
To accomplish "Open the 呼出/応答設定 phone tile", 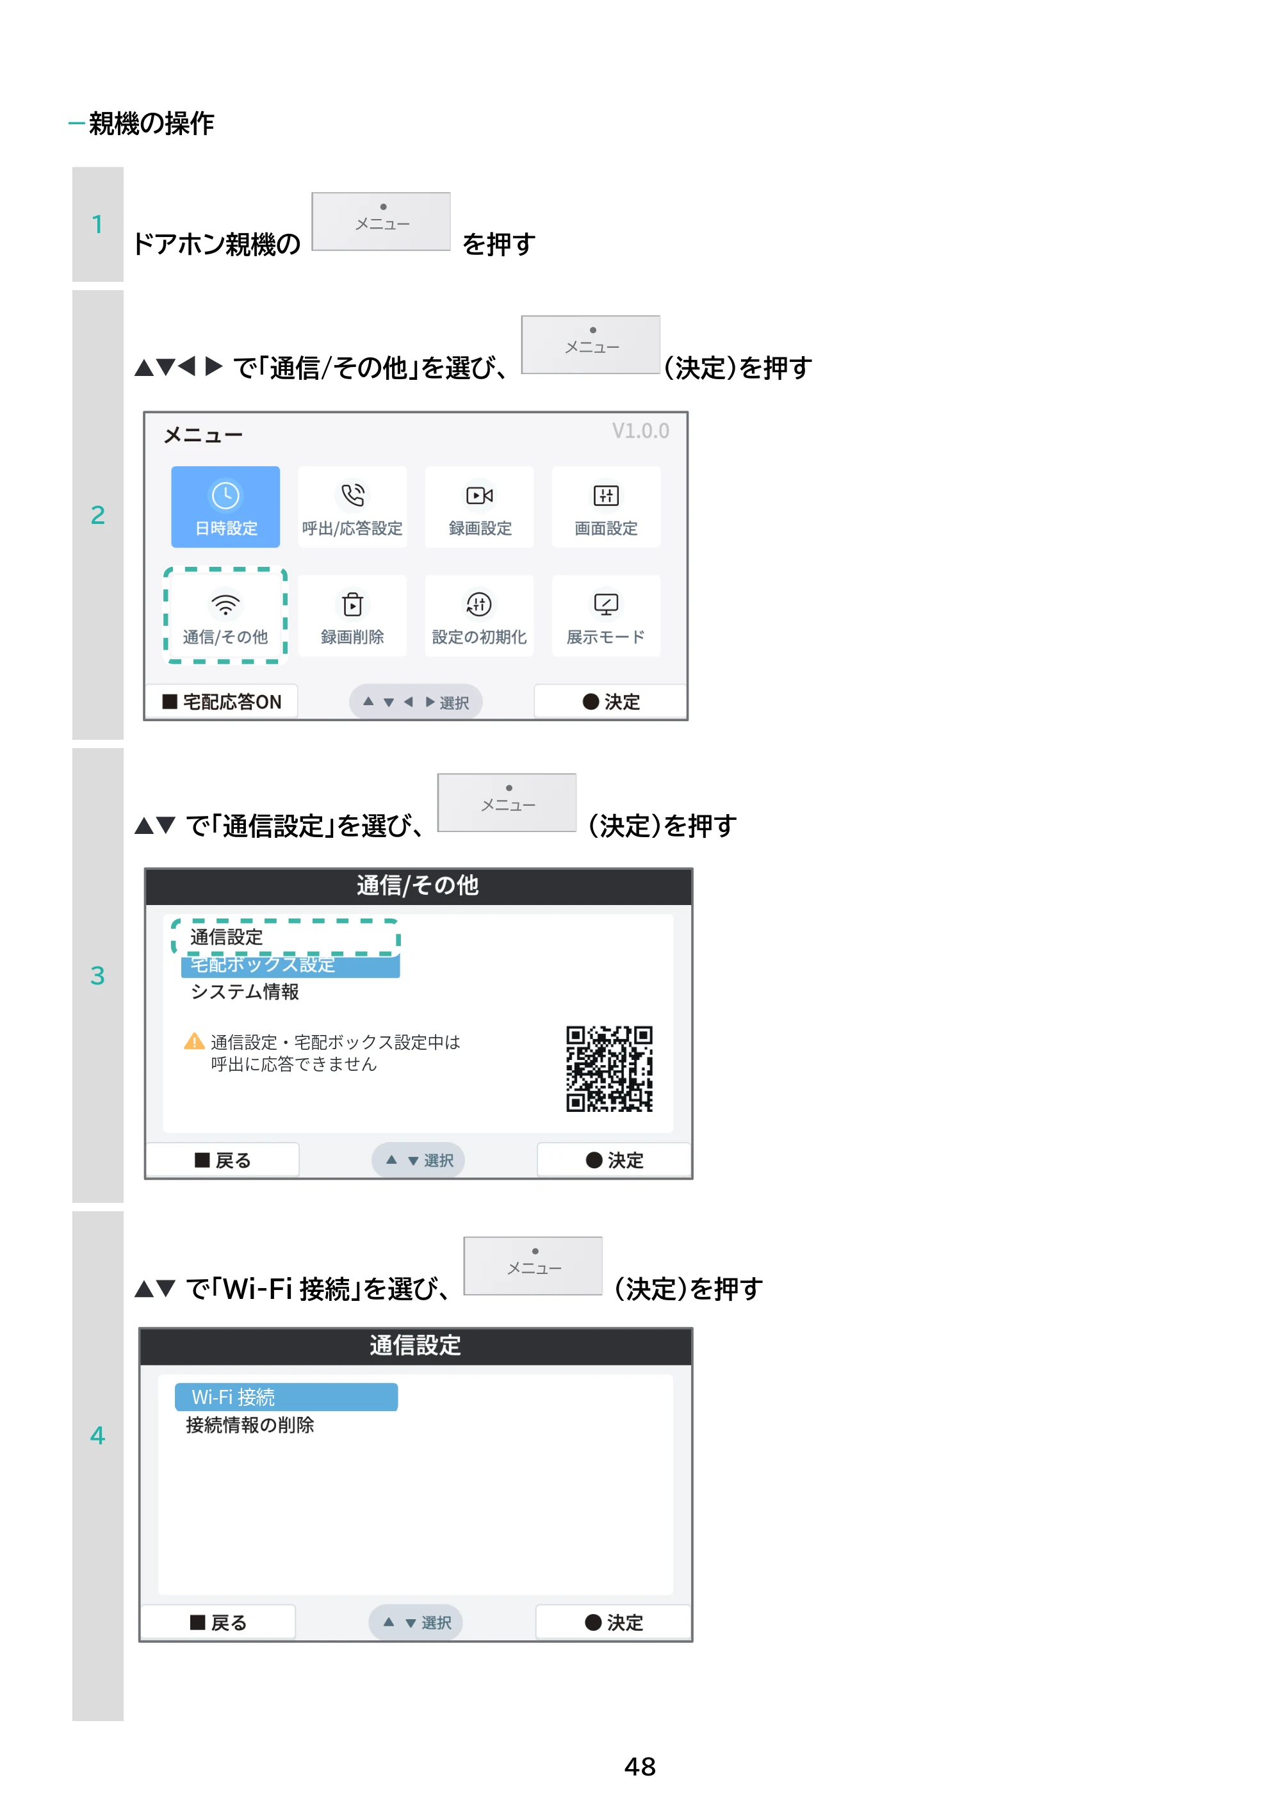I will click(352, 507).
